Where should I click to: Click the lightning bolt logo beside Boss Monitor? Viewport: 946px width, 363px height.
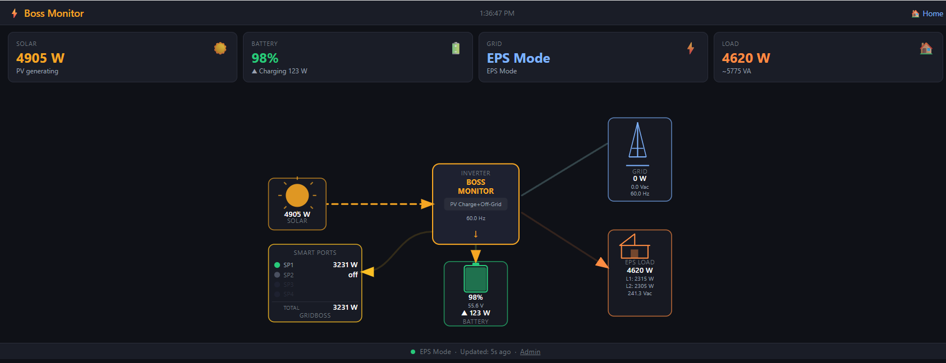click(x=15, y=13)
